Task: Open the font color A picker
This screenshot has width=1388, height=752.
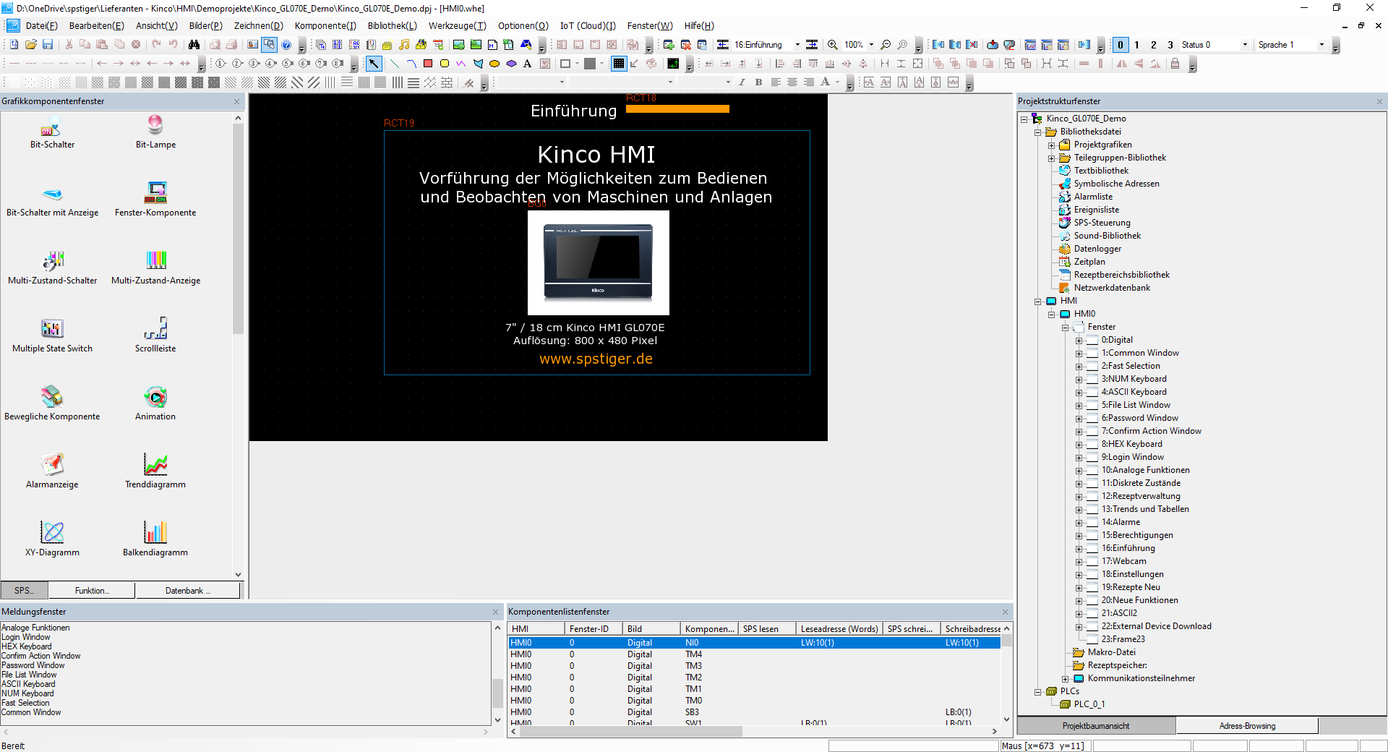Action: click(825, 82)
